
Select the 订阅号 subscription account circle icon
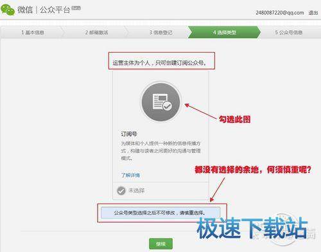[160, 102]
